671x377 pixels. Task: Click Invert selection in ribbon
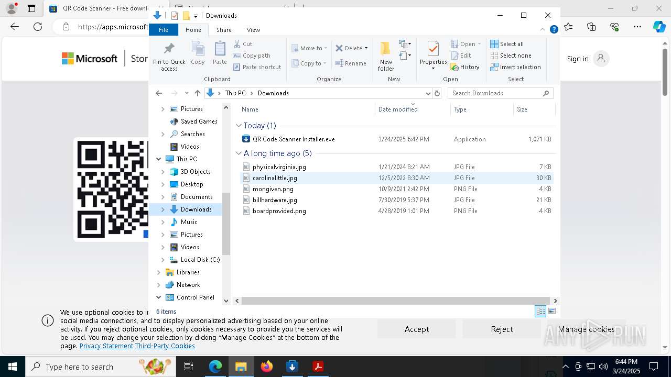[x=515, y=67]
